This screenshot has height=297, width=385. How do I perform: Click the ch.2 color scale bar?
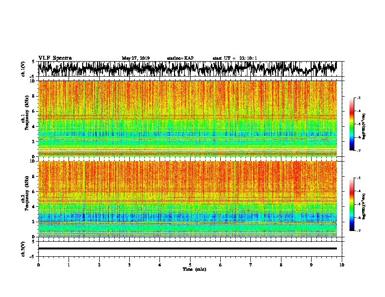coord(351,204)
